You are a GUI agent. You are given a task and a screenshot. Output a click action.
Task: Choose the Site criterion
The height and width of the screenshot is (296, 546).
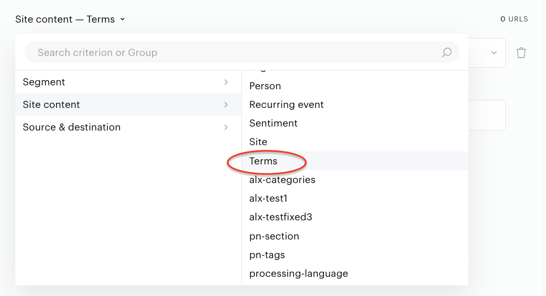(355, 142)
